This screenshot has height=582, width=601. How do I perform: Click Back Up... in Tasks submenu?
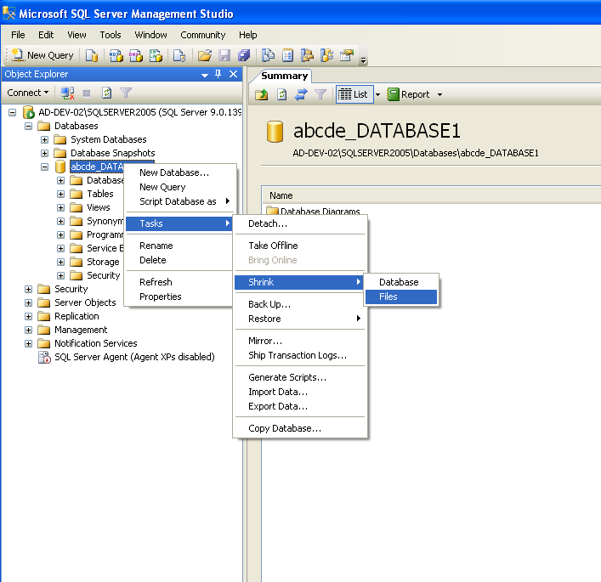(300, 304)
